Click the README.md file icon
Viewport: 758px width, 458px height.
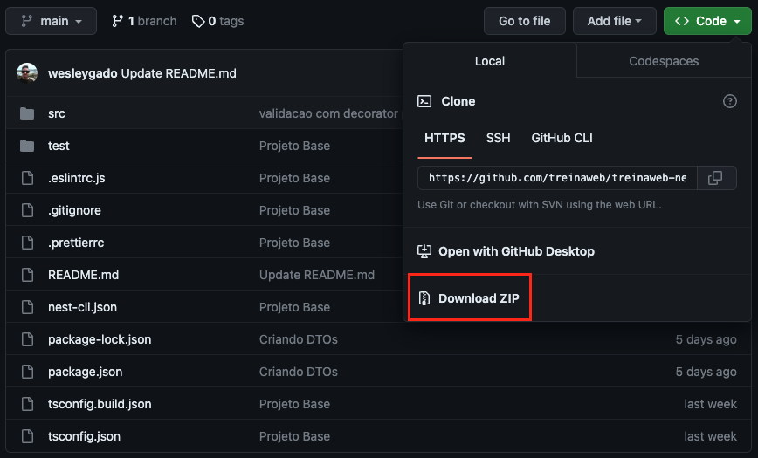[27, 275]
